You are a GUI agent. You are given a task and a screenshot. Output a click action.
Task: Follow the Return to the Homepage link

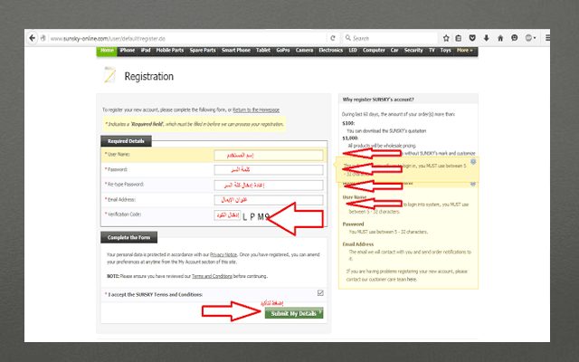[x=256, y=110]
